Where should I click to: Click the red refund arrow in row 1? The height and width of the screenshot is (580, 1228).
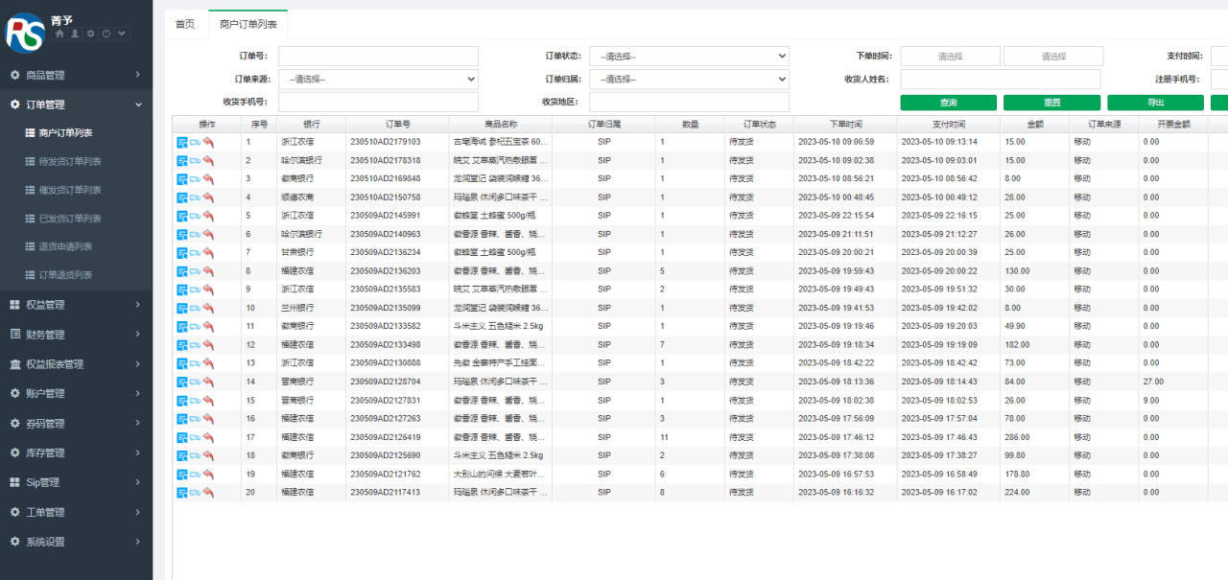208,142
